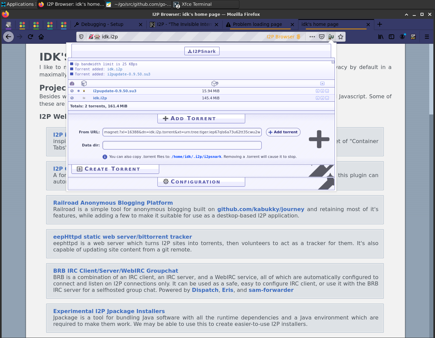Show the sidebars
The height and width of the screenshot is (338, 435).
pos(391,37)
